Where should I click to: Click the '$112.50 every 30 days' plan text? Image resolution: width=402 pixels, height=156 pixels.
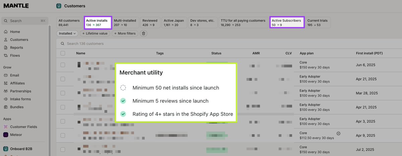point(317,138)
